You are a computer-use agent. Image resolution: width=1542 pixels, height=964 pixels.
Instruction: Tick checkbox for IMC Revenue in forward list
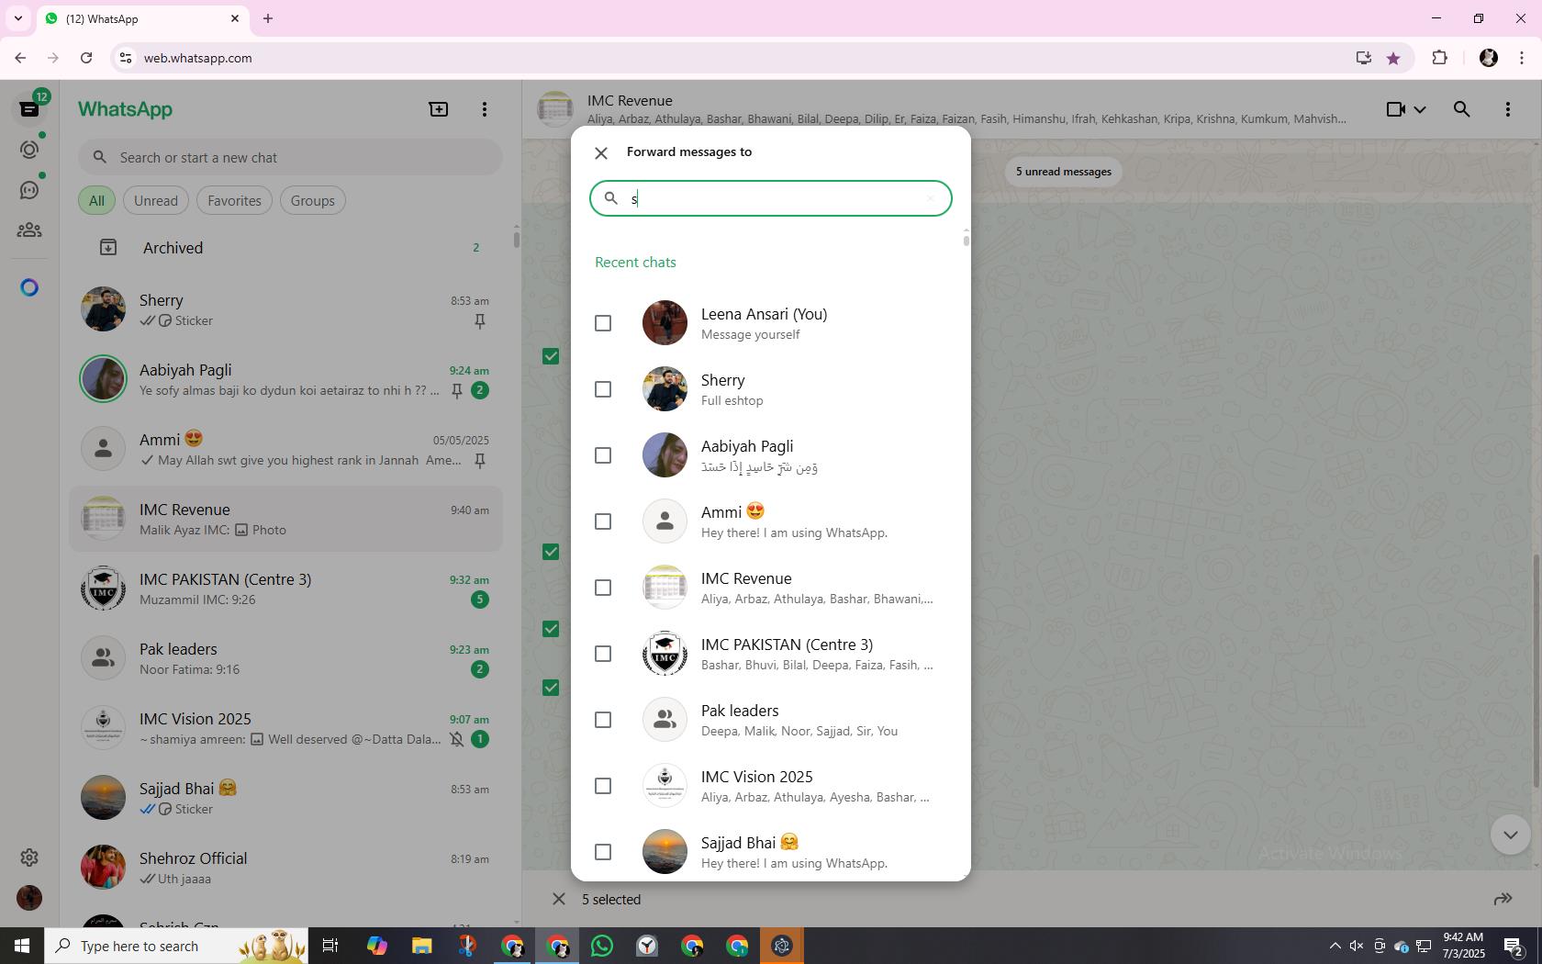coord(603,588)
